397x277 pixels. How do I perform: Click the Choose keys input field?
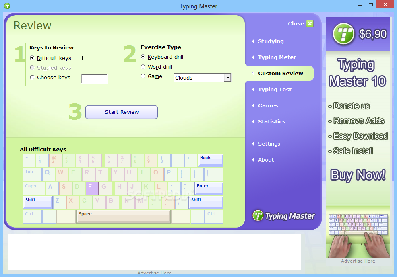[94, 79]
